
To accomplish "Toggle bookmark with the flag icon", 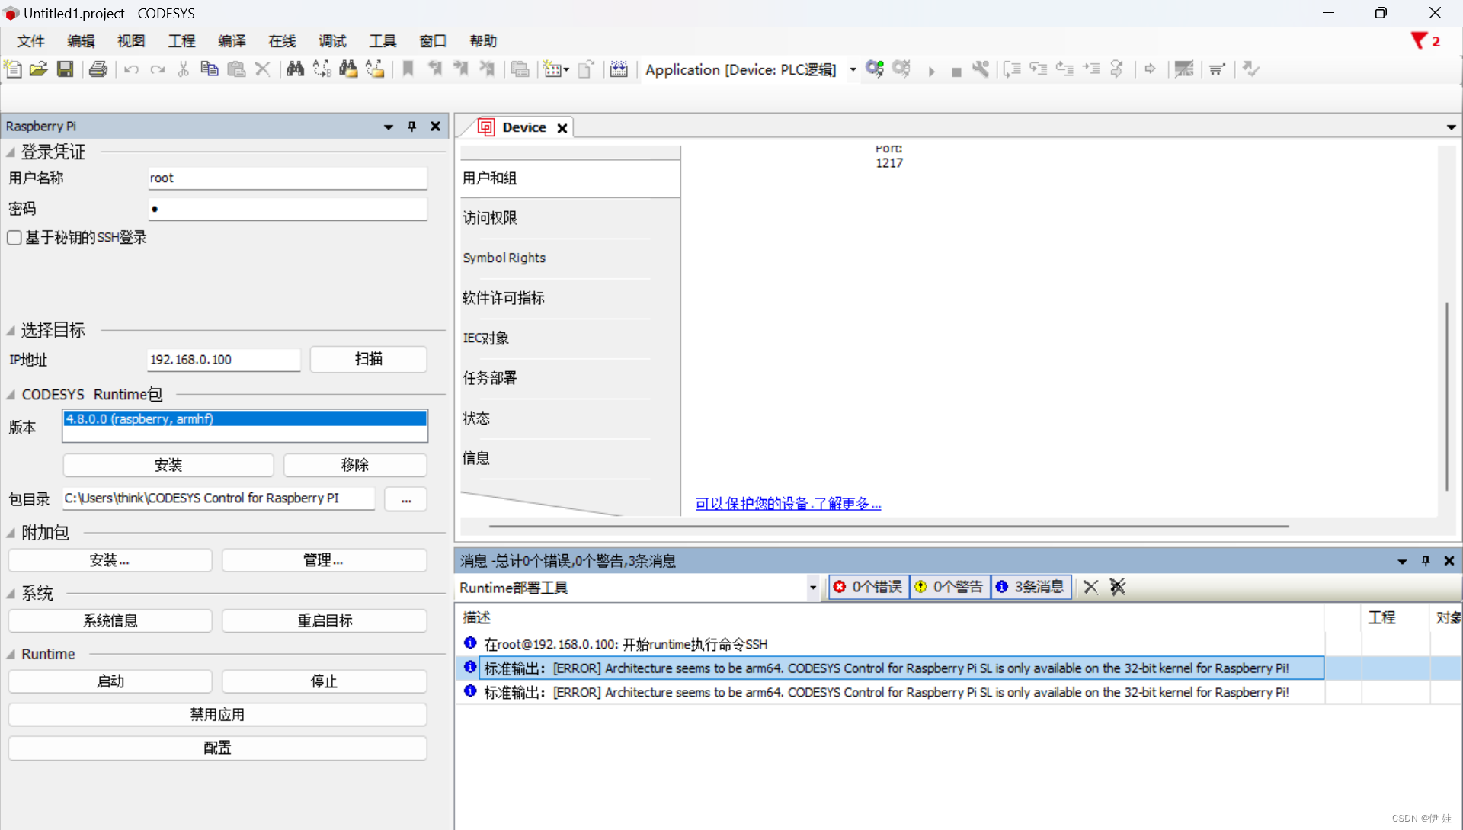I will [x=408, y=69].
